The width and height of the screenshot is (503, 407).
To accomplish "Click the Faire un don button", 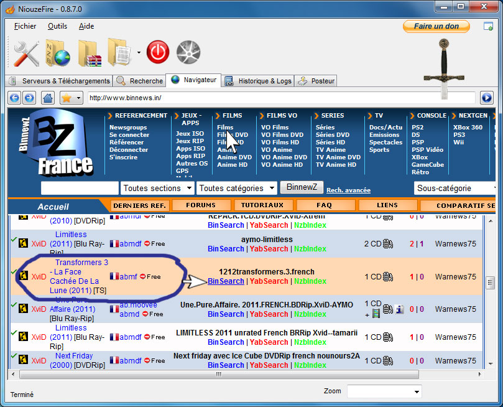I will click(x=436, y=26).
